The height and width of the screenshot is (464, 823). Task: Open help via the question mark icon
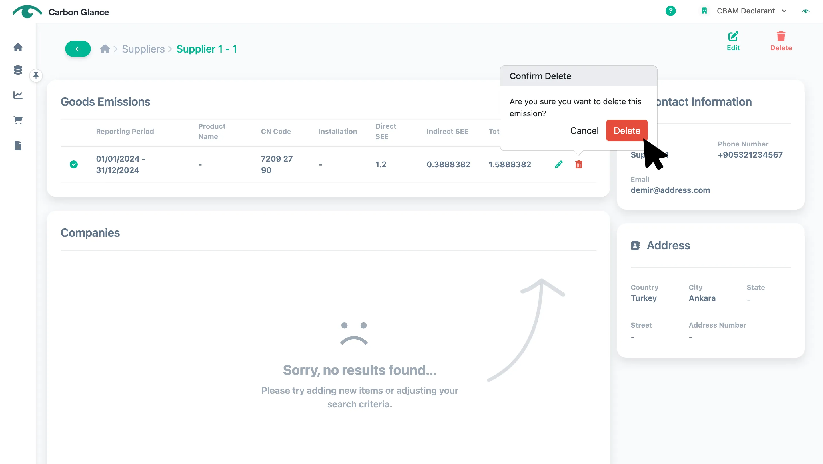click(x=670, y=11)
